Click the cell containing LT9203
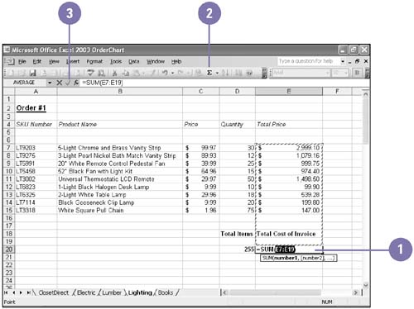This screenshot has height=309, width=414. pos(36,148)
